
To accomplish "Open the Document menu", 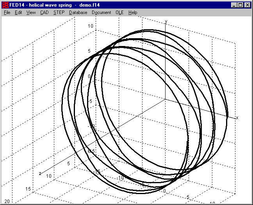I will [101, 12].
